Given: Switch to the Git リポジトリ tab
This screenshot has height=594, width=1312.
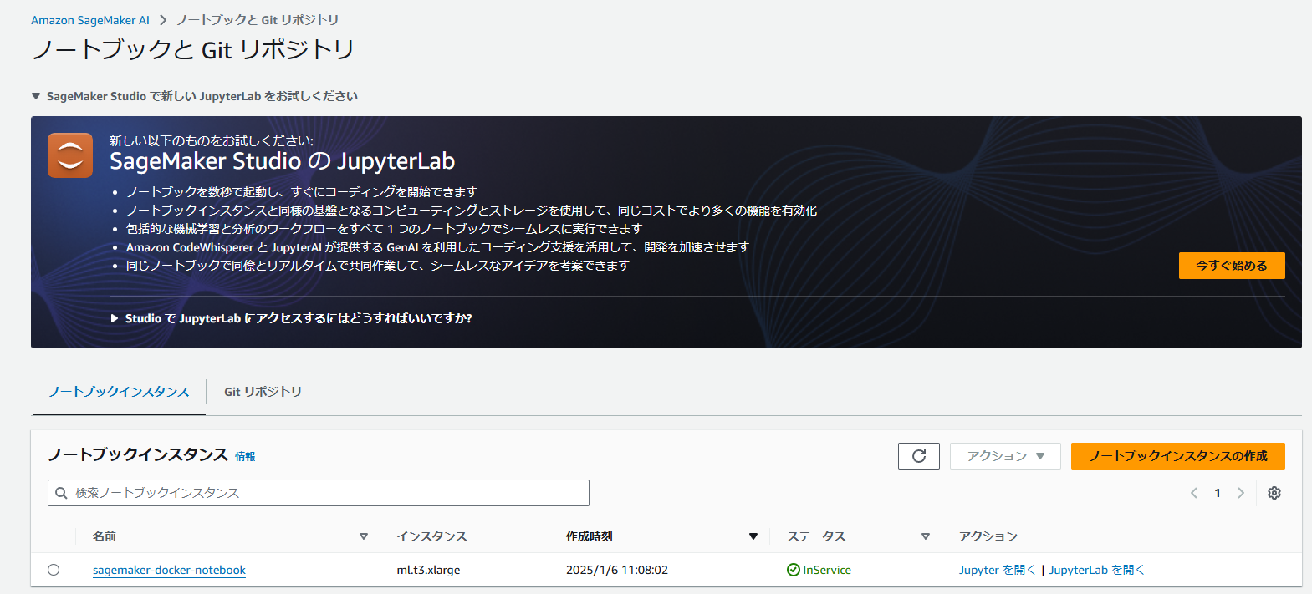Looking at the screenshot, I should 263,392.
